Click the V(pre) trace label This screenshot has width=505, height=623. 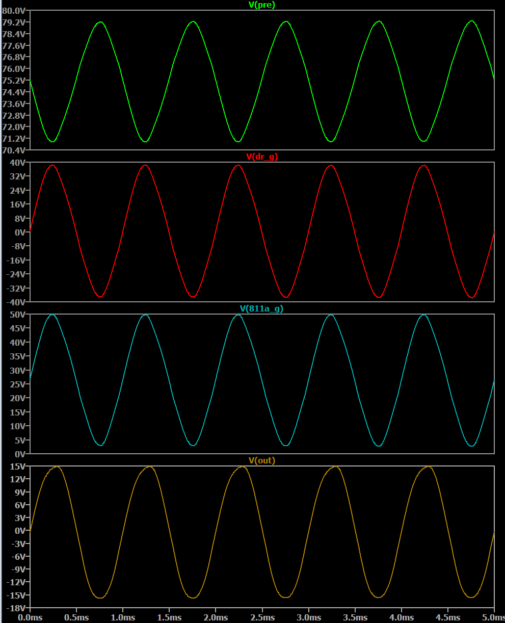[262, 5]
